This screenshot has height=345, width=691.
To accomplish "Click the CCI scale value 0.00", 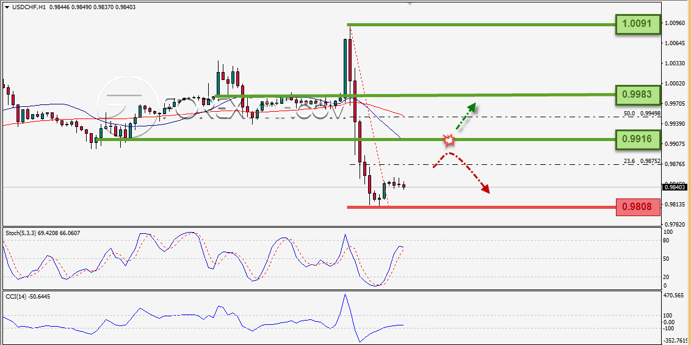I will coord(669,322).
